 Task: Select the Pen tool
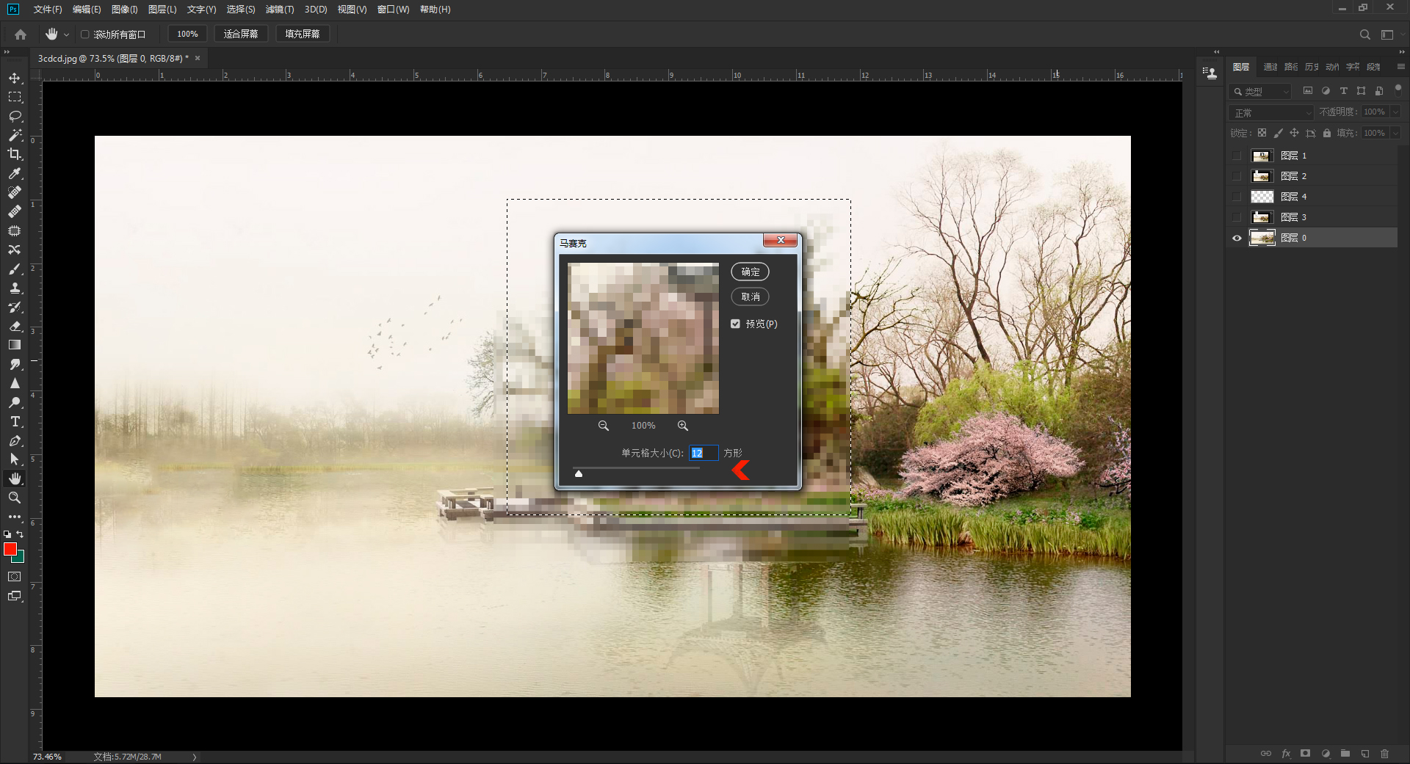pyautogui.click(x=15, y=440)
